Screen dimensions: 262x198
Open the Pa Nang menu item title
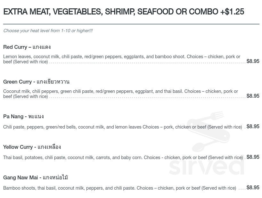[23, 117]
